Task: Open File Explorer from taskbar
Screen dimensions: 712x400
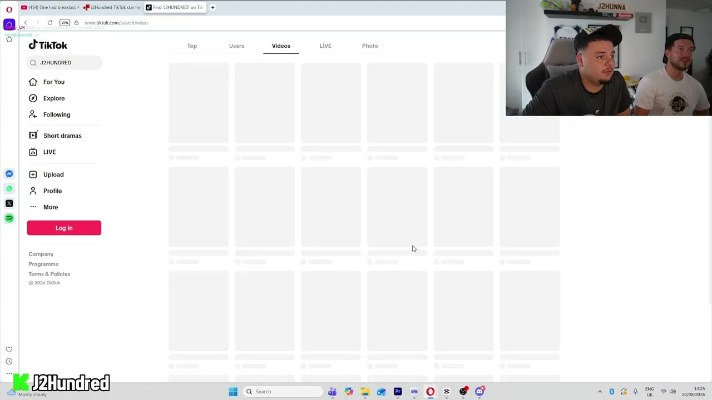Action: [365, 392]
